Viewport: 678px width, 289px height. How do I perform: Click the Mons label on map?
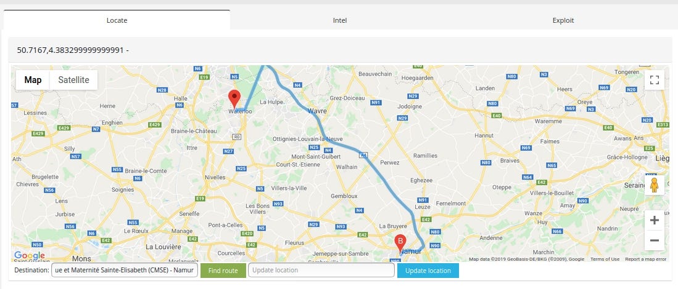click(x=81, y=258)
